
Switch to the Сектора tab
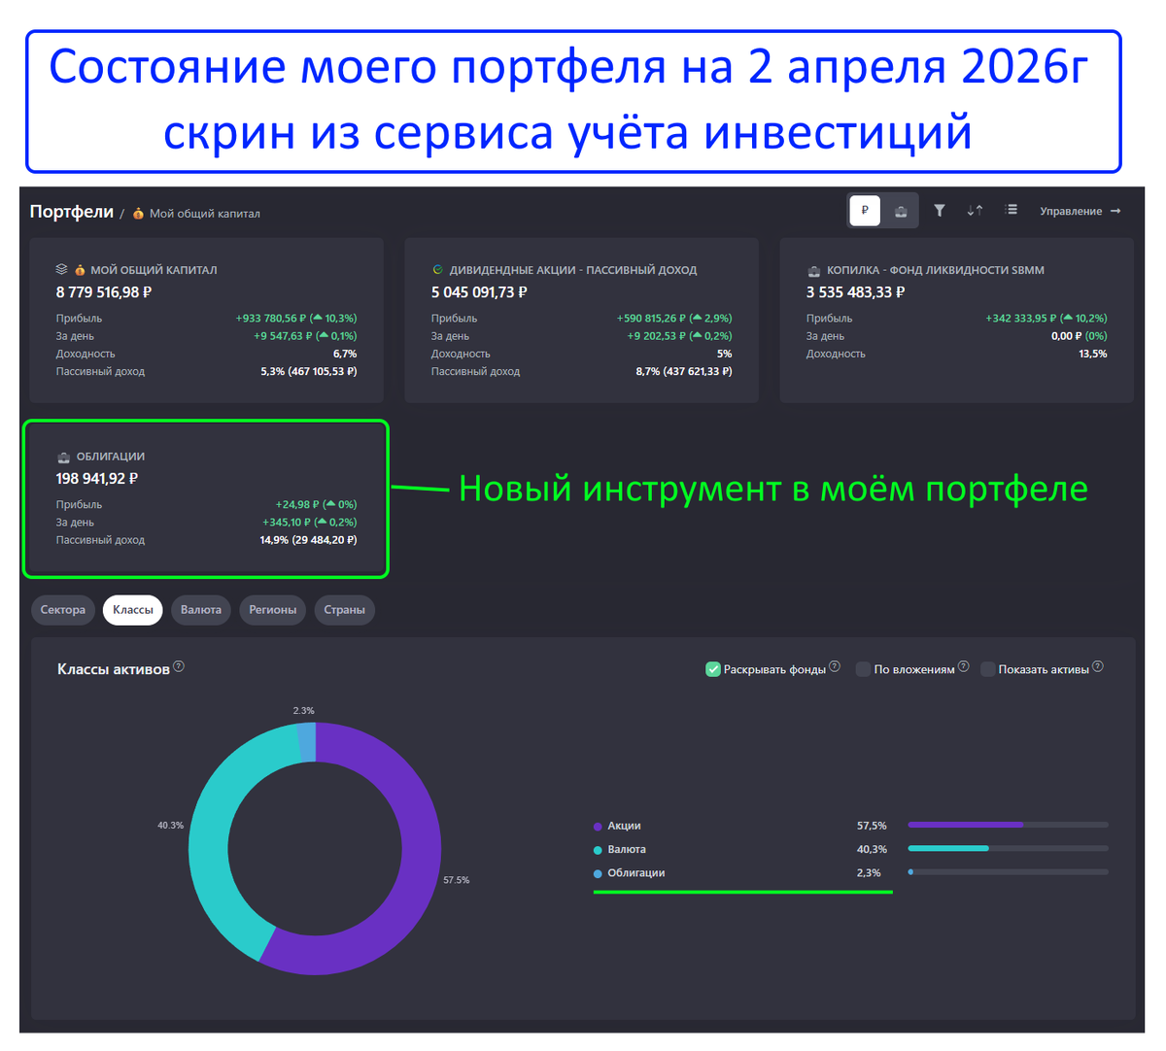tap(63, 610)
